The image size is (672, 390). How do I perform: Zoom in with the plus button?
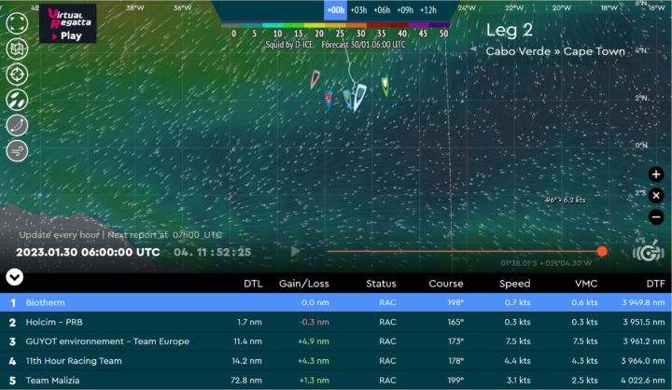tap(656, 174)
